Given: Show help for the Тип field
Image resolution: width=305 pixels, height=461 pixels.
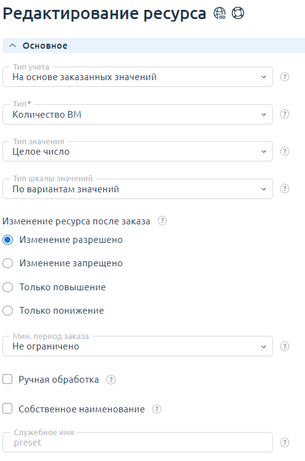Looking at the screenshot, I should [x=285, y=114].
